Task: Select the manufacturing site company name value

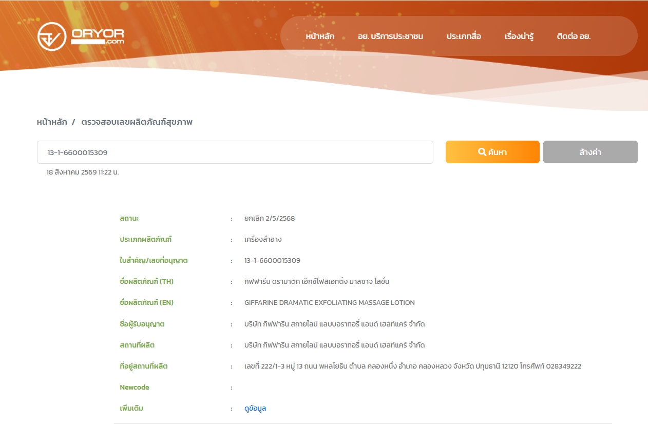Action: pos(334,345)
